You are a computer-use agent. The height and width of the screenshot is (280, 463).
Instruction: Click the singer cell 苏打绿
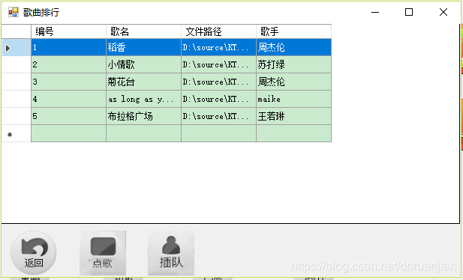pyautogui.click(x=293, y=64)
